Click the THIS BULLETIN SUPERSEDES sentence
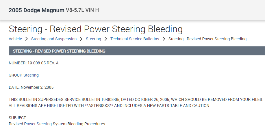This screenshot has height=127, width=265. click(136, 99)
